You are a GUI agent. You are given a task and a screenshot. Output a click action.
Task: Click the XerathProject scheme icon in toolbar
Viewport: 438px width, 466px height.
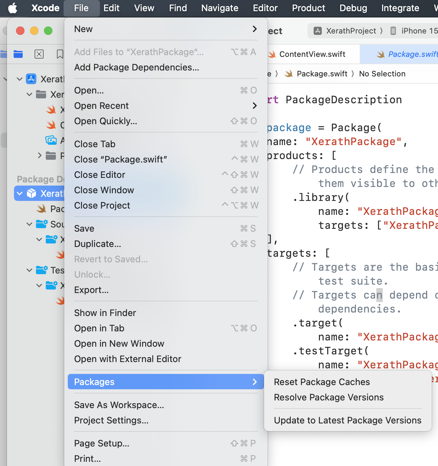click(317, 31)
